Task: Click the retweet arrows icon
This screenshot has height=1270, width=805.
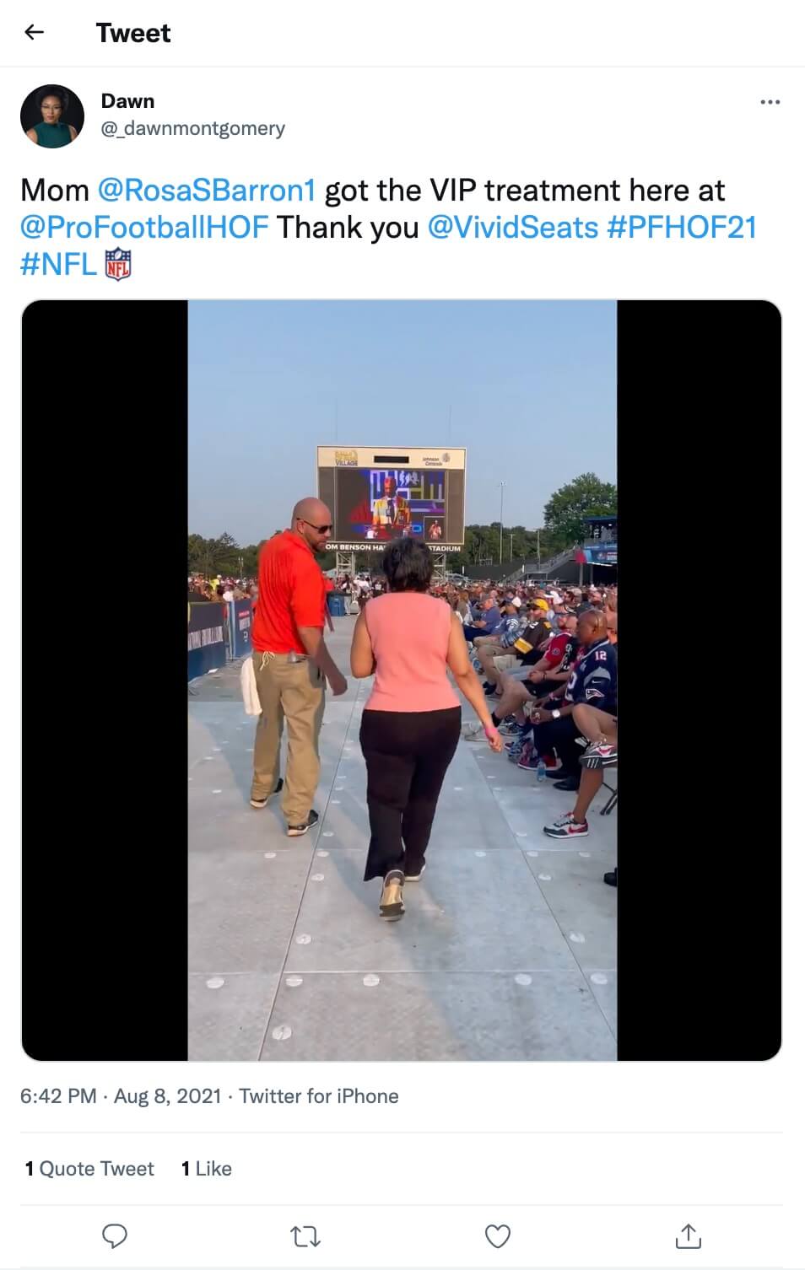Action: 305,1236
